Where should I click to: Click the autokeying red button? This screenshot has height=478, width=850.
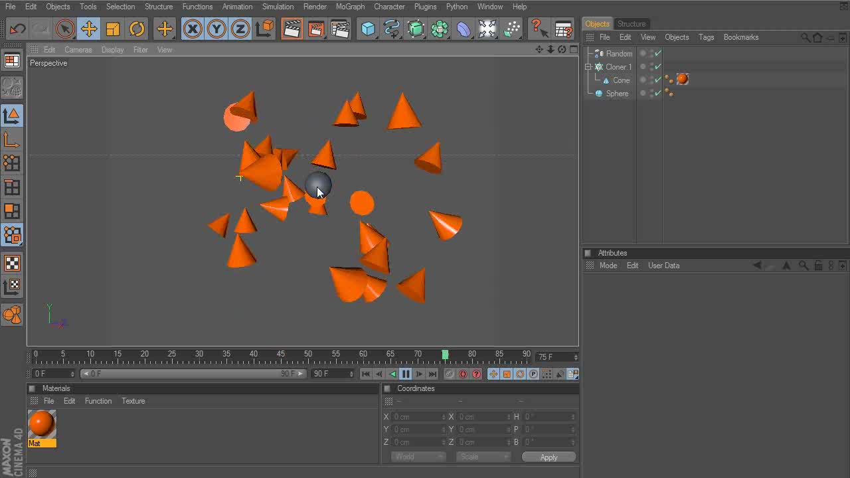463,374
